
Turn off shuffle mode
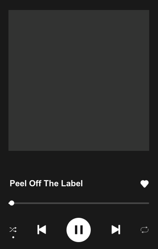click(13, 230)
